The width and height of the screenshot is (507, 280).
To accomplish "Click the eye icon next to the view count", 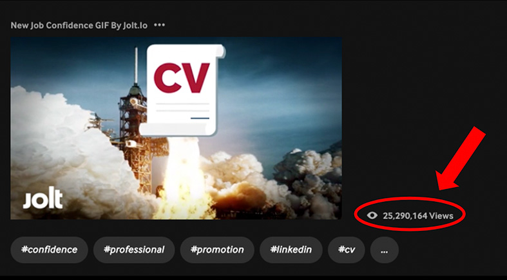I will [x=372, y=215].
